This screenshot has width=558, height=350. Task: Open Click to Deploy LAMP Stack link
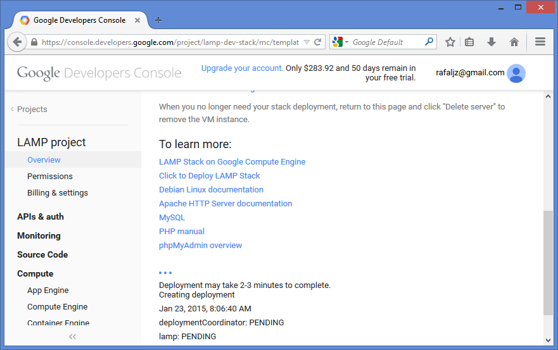209,176
